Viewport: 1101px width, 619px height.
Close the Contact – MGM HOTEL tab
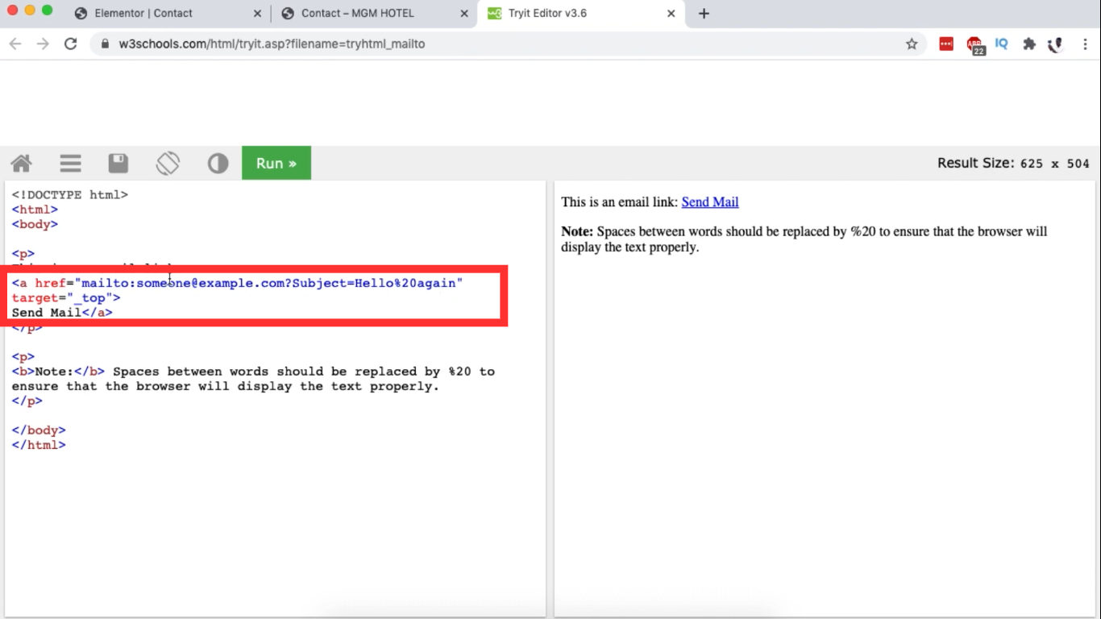(x=464, y=14)
